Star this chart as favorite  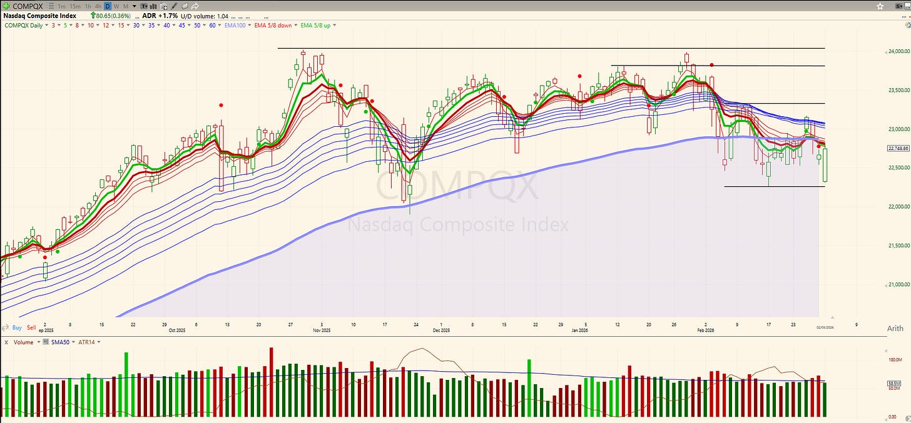[x=880, y=6]
